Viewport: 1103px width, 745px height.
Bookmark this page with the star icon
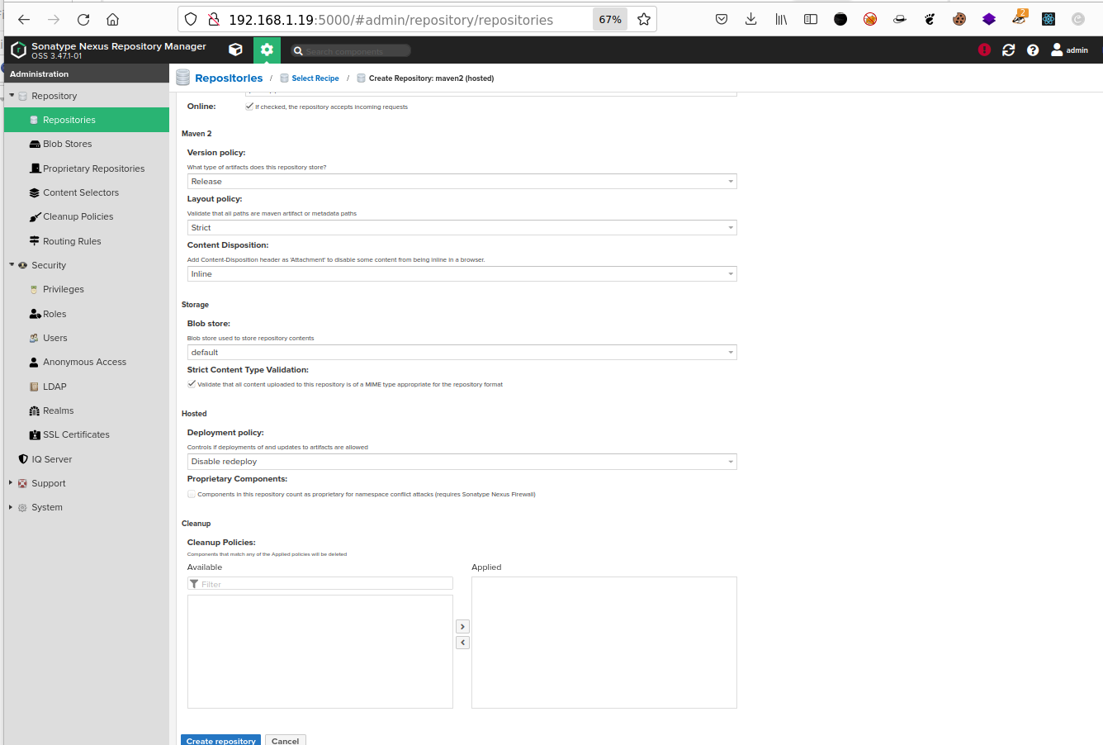tap(644, 19)
